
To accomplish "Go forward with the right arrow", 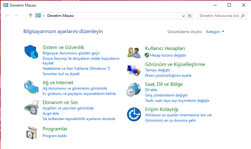I will tap(16, 15).
